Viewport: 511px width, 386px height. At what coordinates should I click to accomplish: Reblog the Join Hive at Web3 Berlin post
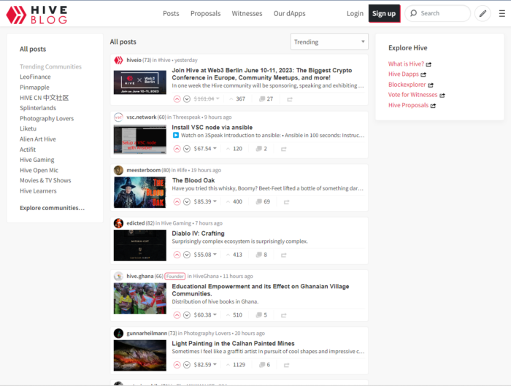290,99
